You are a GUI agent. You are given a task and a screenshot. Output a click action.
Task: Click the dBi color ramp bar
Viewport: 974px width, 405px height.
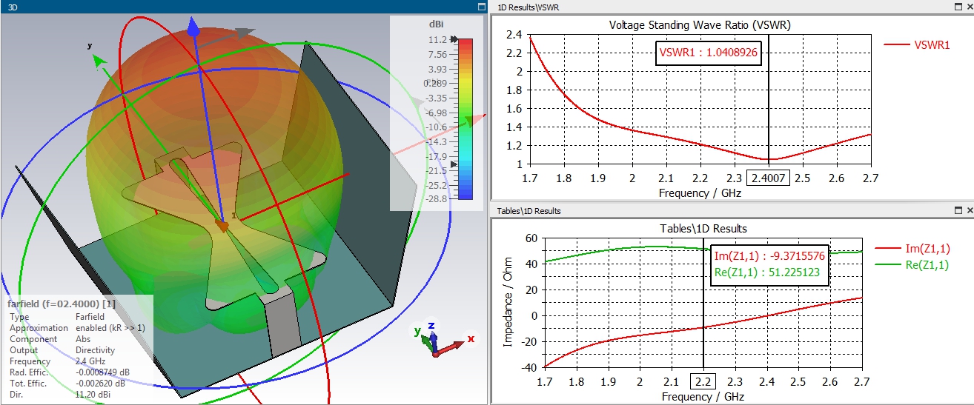(x=466, y=118)
